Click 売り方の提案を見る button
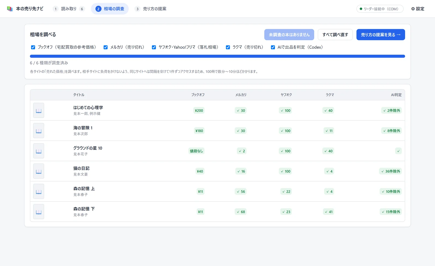Viewport: 435px width, 266px height. pyautogui.click(x=381, y=35)
